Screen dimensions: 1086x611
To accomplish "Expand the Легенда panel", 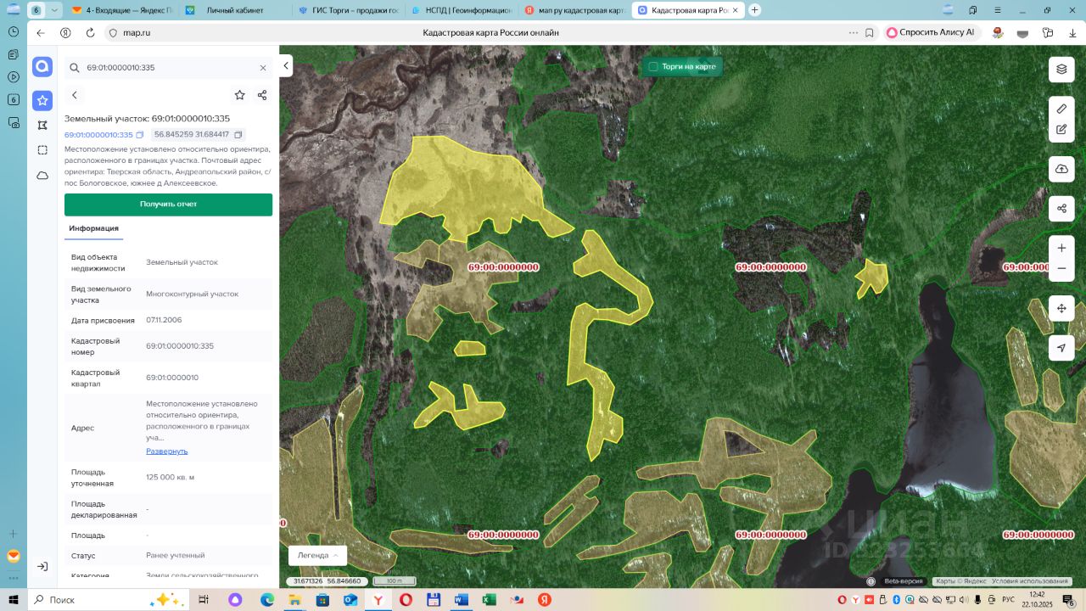I will pos(317,555).
